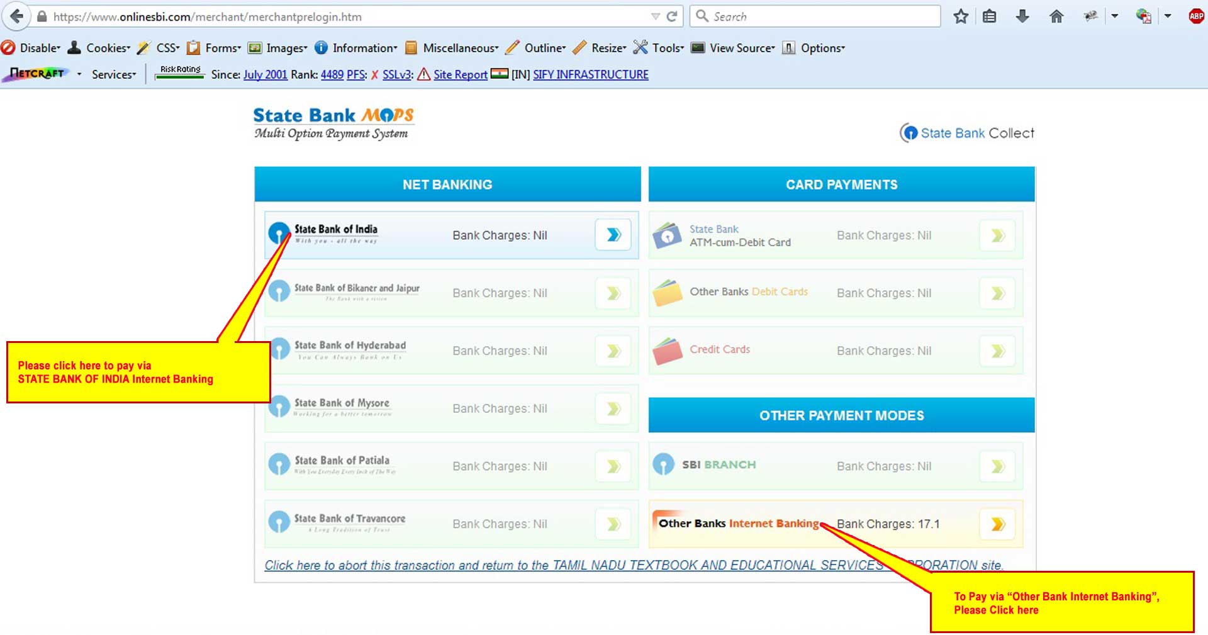Viewport: 1208px width, 635px height.
Task: Expand the Miscellaneous dropdown
Action: point(452,48)
